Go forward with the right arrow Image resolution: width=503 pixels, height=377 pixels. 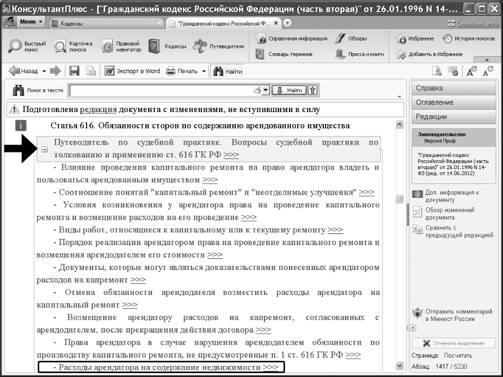pyautogui.click(x=55, y=71)
